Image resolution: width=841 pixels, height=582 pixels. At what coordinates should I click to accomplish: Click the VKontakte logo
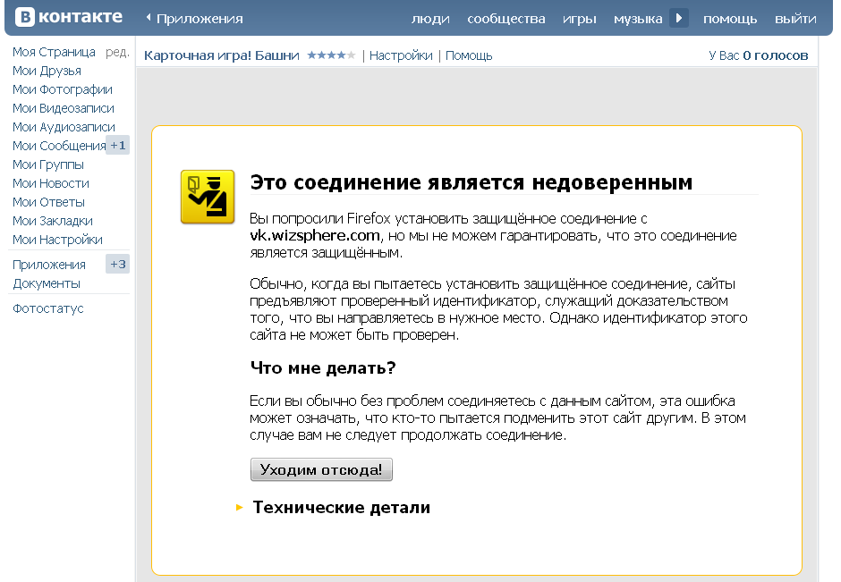pos(69,17)
